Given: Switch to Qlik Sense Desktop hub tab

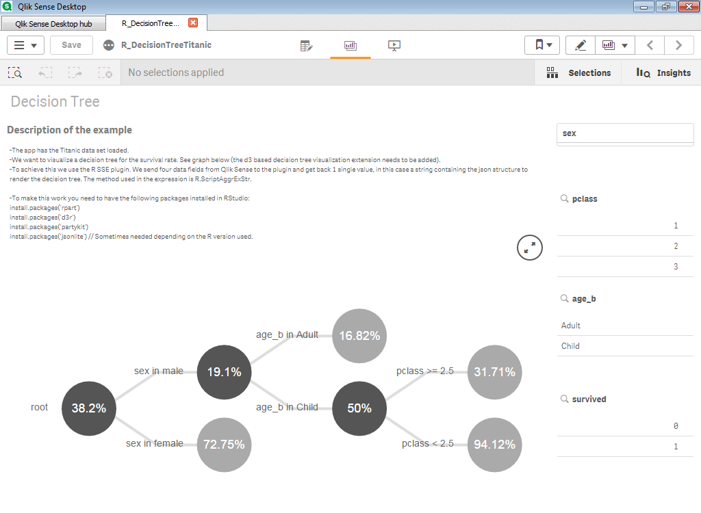Looking at the screenshot, I should pyautogui.click(x=53, y=23).
